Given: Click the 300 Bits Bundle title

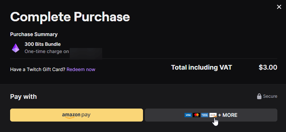Looking at the screenshot, I should (x=43, y=44).
